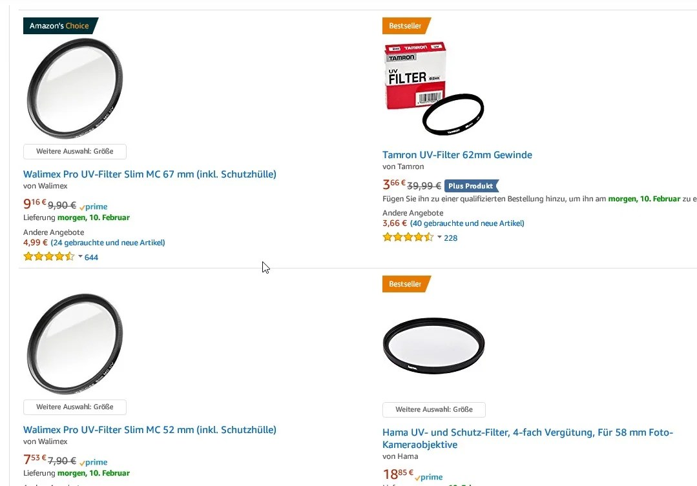Open the Tamron UV-Filter 62mm Gewinde listing
The image size is (697, 486).
[457, 154]
